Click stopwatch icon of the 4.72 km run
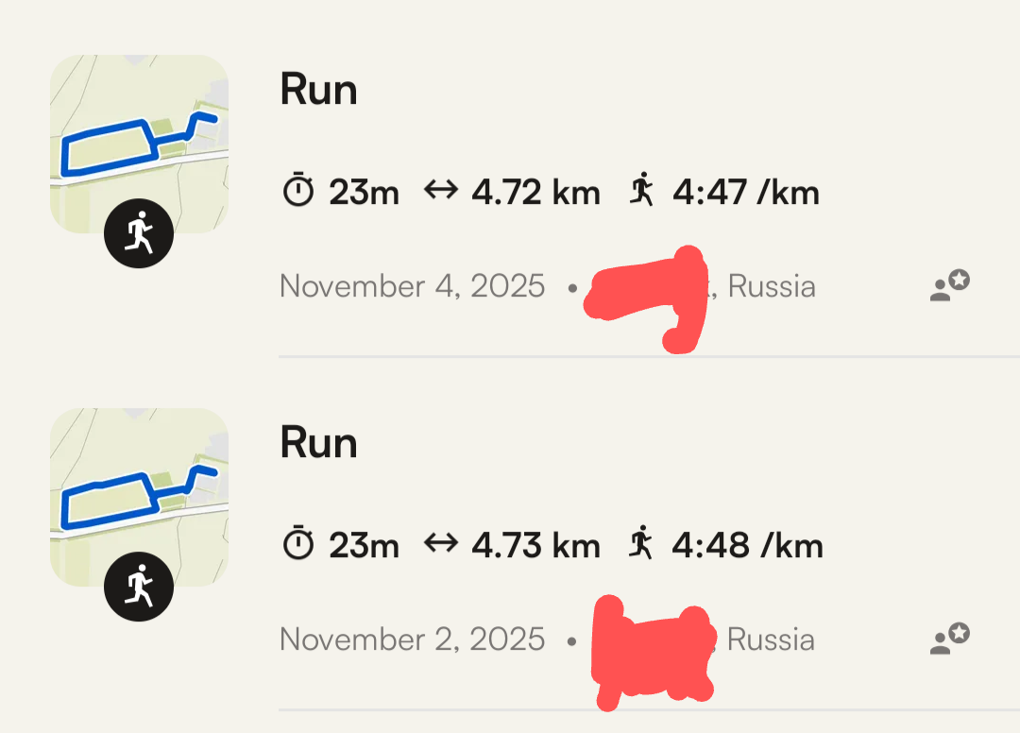Screen dimensions: 1020x733 point(298,192)
